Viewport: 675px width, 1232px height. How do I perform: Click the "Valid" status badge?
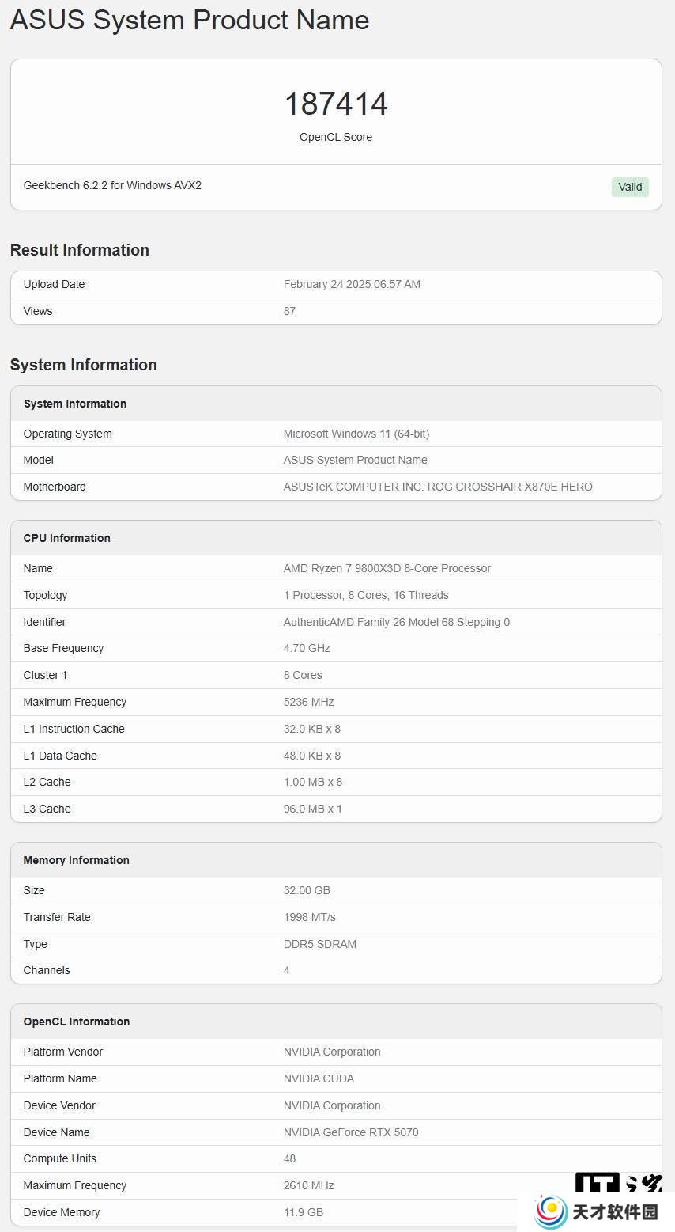click(630, 187)
